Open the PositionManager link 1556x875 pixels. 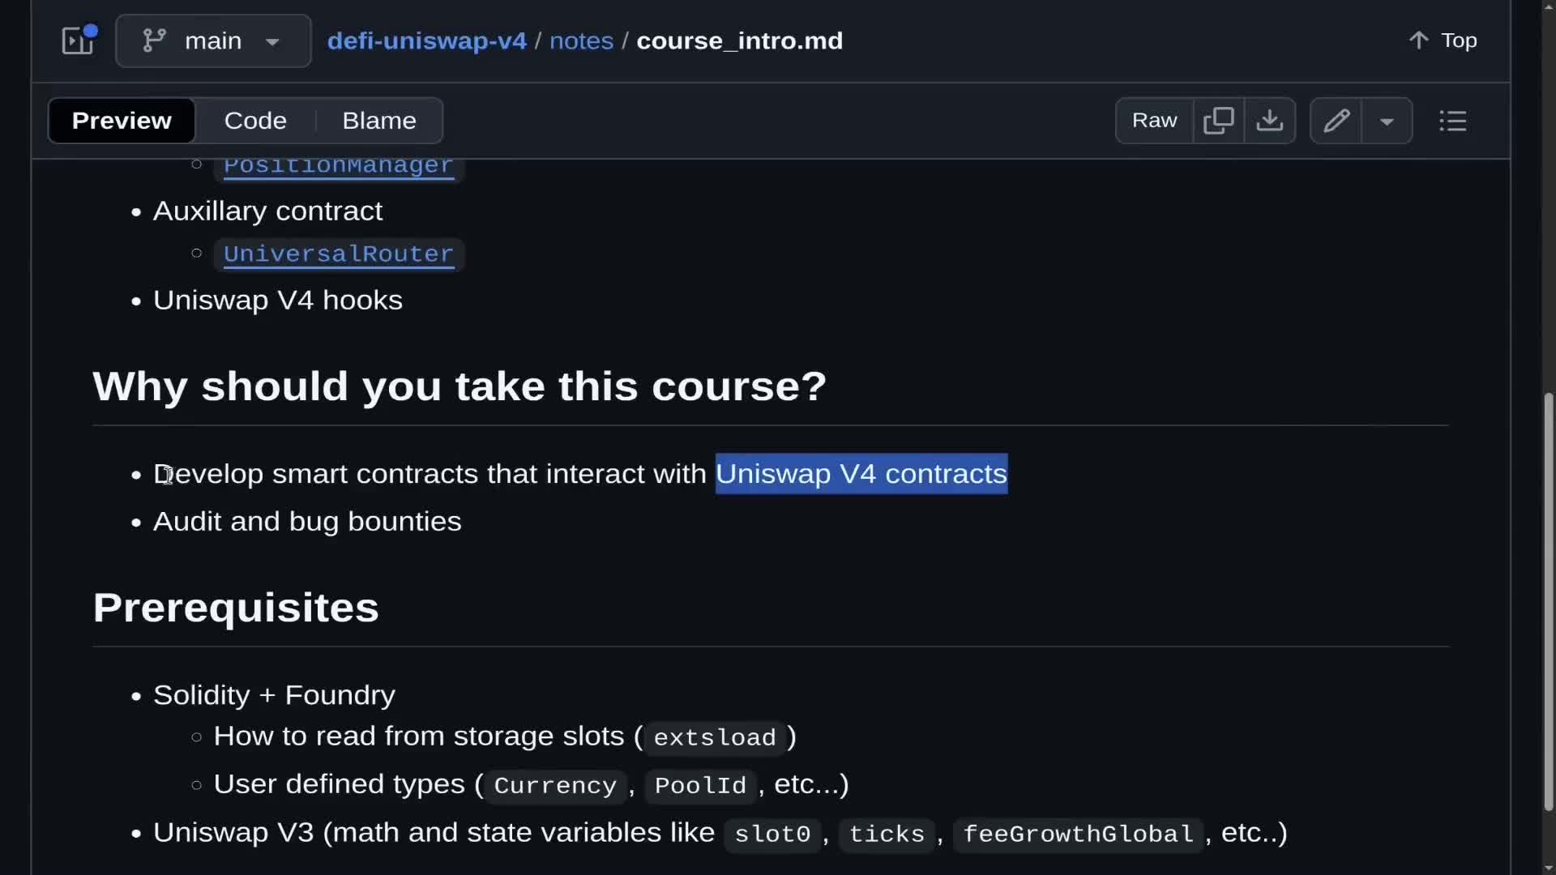click(x=338, y=166)
